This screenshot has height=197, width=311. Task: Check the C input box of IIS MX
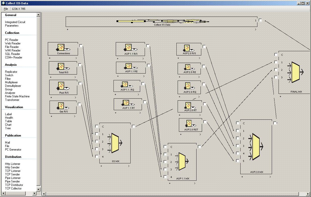click(x=97, y=126)
